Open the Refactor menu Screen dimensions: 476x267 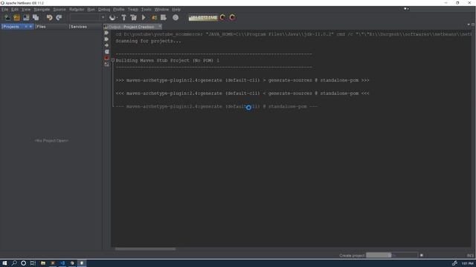[77, 10]
